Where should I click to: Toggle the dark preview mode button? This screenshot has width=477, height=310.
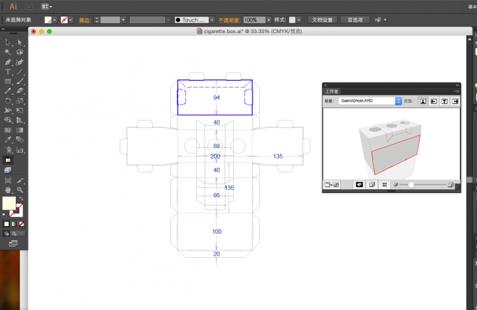pyautogui.click(x=359, y=184)
